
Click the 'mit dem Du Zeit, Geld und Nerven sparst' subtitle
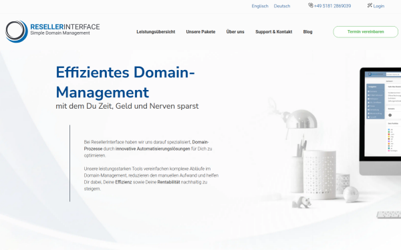[127, 106]
